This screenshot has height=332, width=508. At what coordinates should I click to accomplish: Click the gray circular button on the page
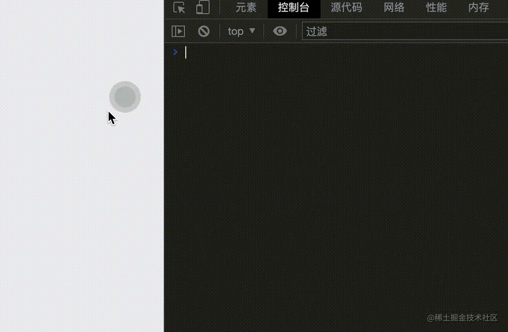[125, 96]
